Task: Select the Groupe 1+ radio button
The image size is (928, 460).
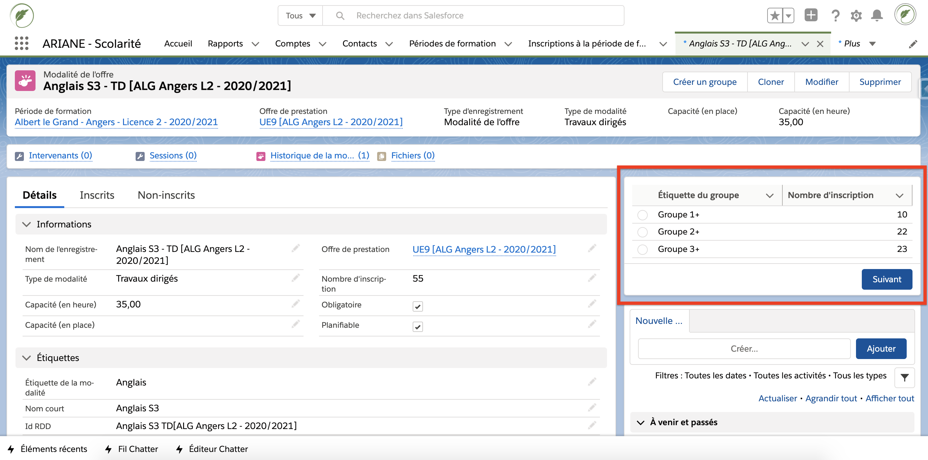Action: [642, 215]
